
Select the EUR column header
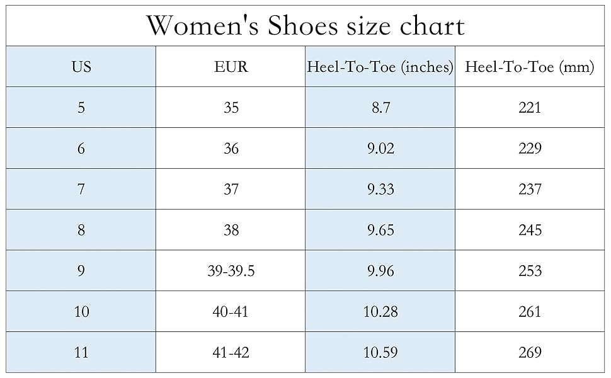tap(231, 67)
